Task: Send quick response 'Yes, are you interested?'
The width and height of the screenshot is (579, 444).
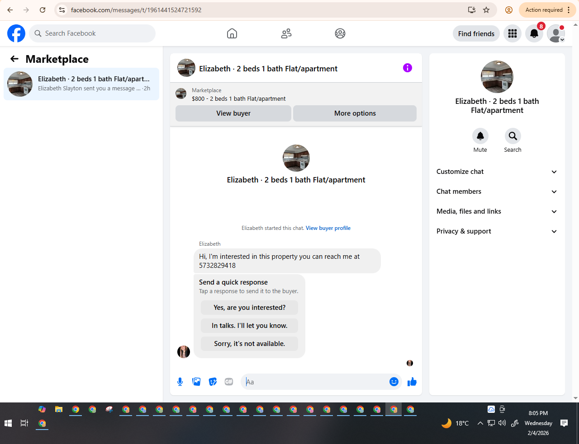Action: tap(250, 308)
